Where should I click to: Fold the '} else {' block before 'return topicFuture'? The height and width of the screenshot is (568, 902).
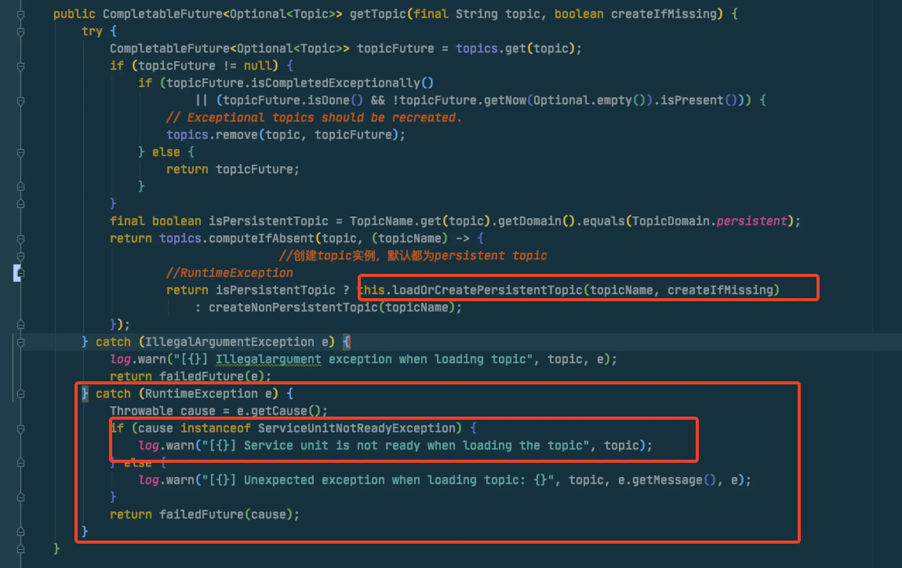pos(21,153)
